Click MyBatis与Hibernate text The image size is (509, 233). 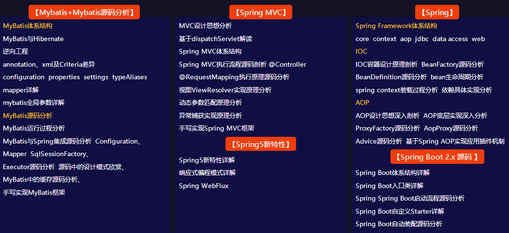(33, 39)
